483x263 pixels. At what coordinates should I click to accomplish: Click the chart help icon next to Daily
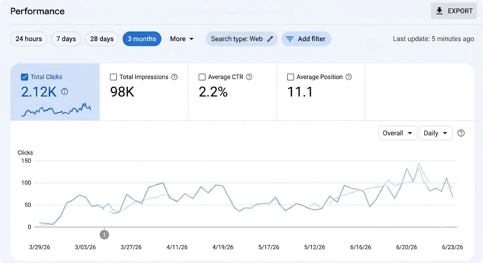[x=461, y=133]
